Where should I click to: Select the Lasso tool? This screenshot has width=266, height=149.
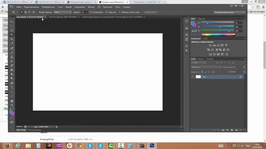point(12,31)
